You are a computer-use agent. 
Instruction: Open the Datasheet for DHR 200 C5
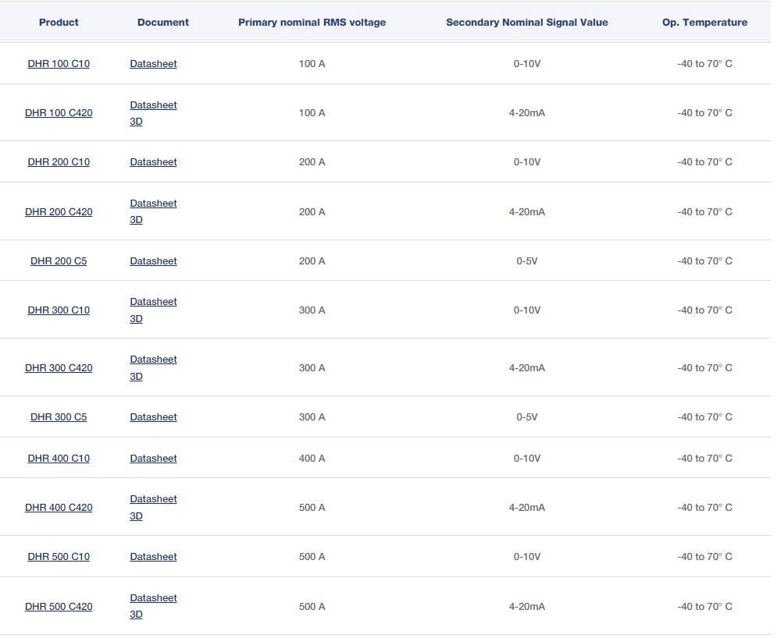click(153, 261)
